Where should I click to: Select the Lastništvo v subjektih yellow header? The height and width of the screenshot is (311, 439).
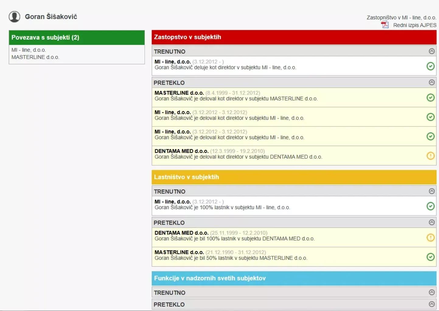(x=294, y=177)
